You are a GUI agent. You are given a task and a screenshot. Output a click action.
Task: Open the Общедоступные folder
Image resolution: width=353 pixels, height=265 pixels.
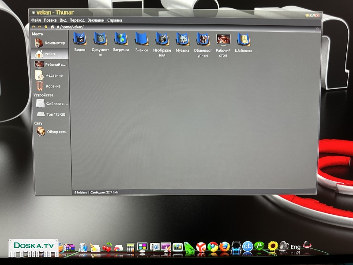click(203, 45)
